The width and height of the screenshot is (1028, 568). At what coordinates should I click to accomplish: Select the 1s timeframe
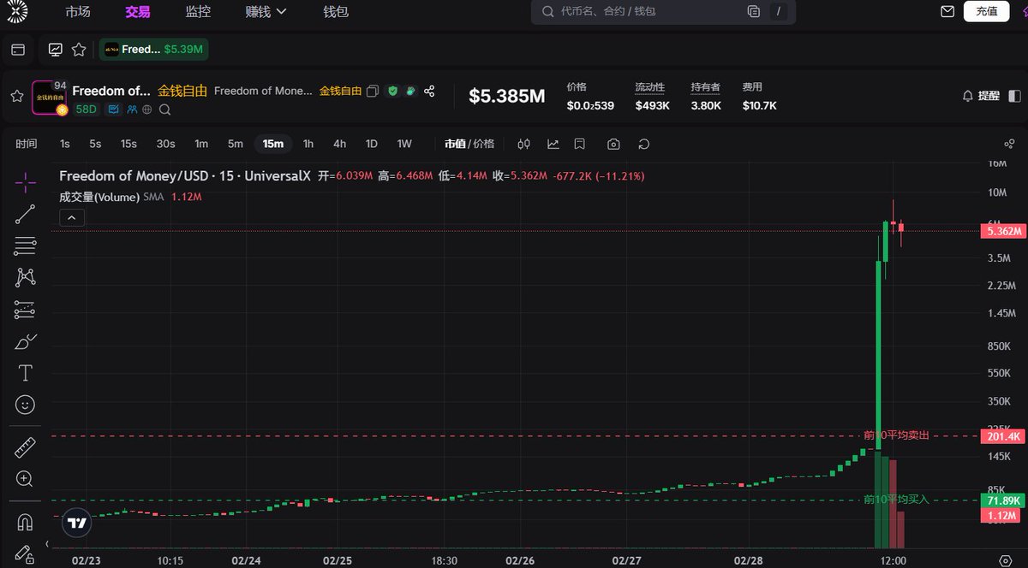[x=65, y=144]
